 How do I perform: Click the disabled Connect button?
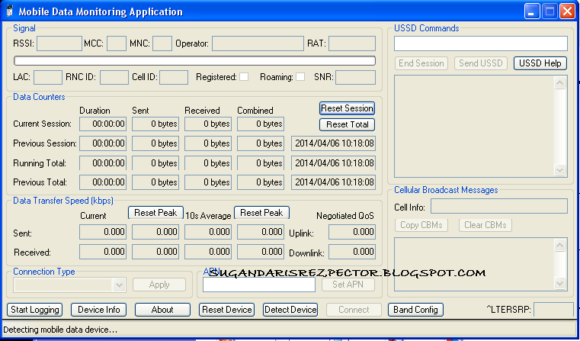pyautogui.click(x=354, y=310)
